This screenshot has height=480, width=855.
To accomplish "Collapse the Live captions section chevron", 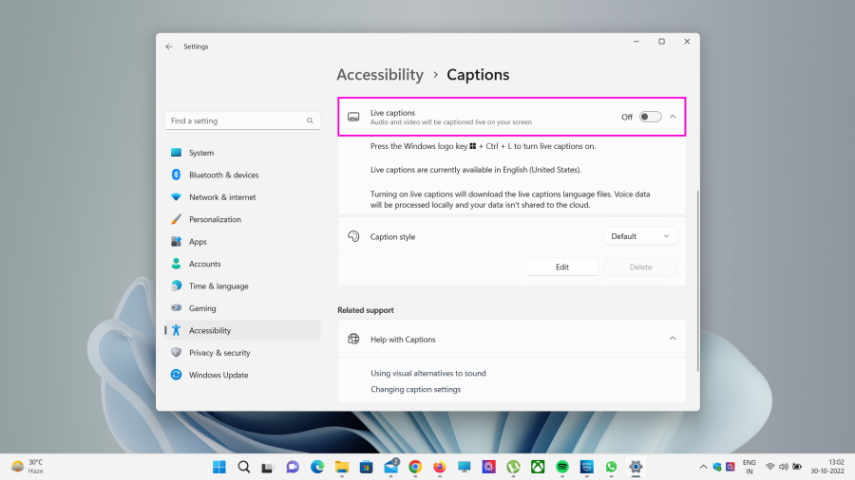I will click(x=673, y=117).
